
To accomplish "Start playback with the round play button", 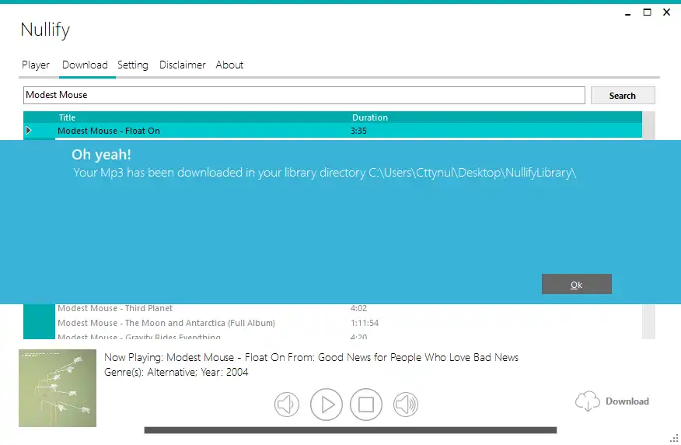I will (x=327, y=405).
